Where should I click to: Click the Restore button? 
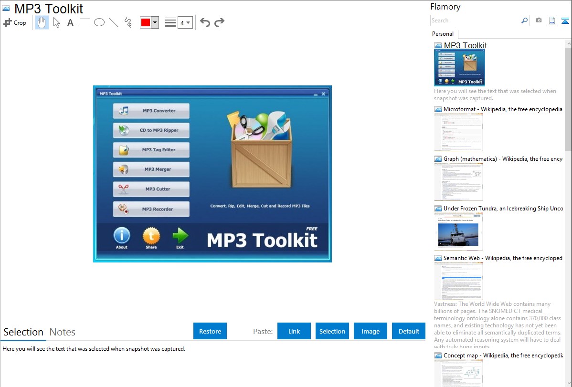(x=210, y=331)
